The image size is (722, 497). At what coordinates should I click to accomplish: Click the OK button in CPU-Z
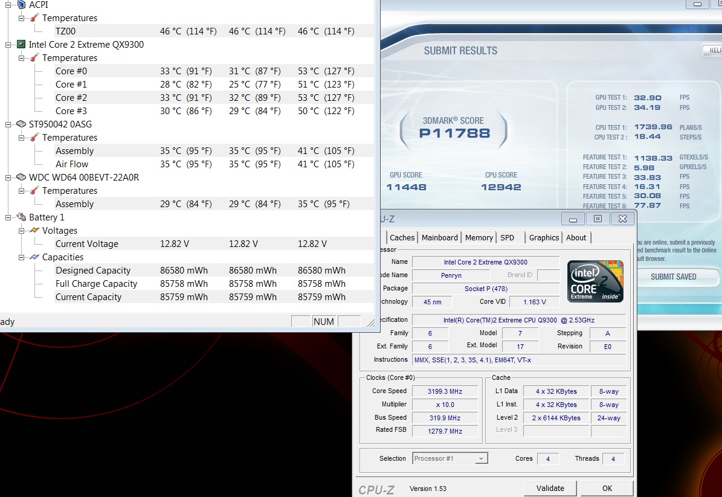(x=607, y=489)
